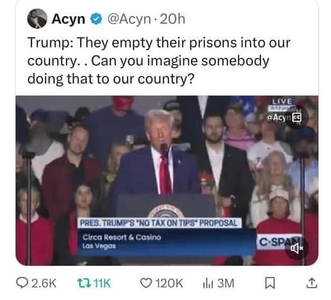Click the tweet text about emptying prisons
Image resolution: width=331 pixels, height=300 pixels.
point(159,61)
